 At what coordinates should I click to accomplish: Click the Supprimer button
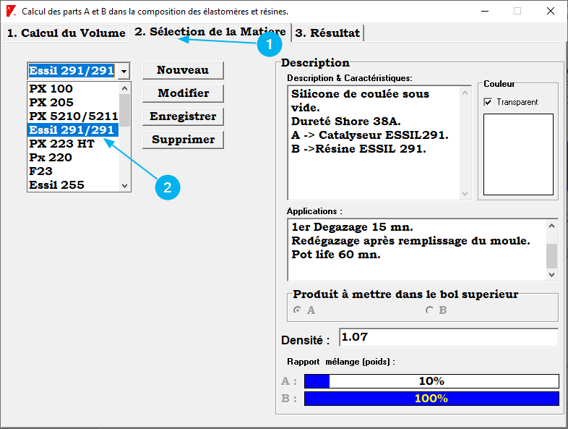click(183, 140)
